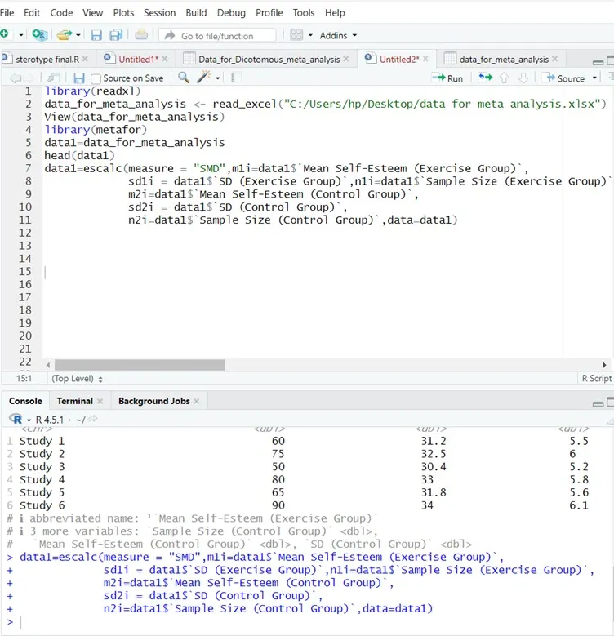Minimize the console pane
This screenshot has width=614, height=636.
[598, 403]
